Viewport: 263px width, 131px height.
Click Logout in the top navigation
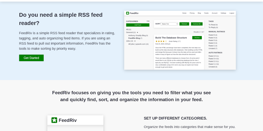[x=232, y=13]
